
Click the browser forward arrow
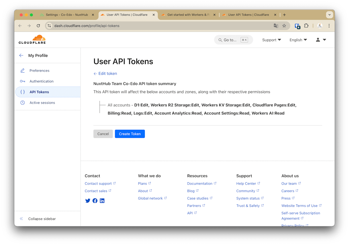pyautogui.click(x=29, y=26)
